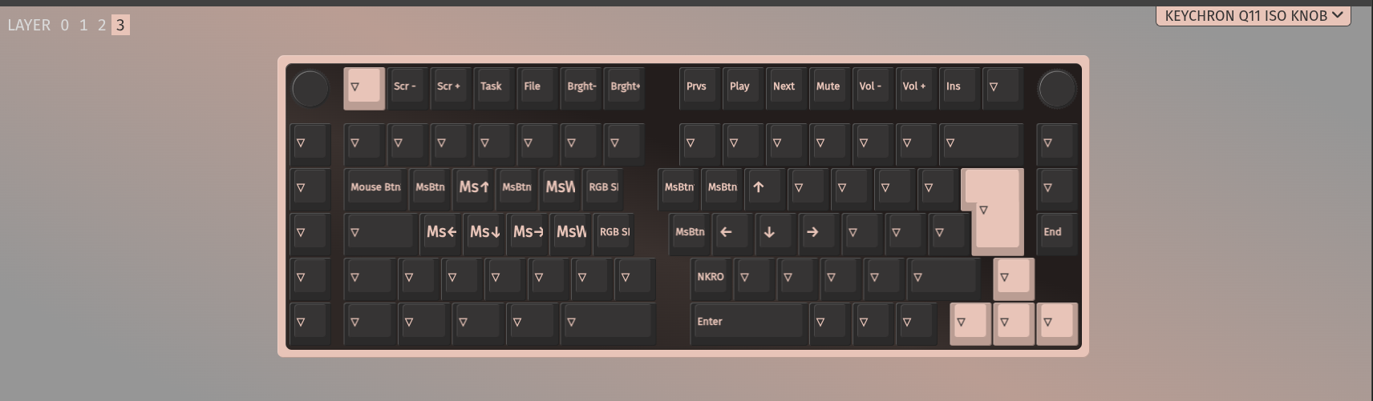The image size is (1373, 401).
Task: Select the Mouse Btn key
Action: click(x=375, y=189)
